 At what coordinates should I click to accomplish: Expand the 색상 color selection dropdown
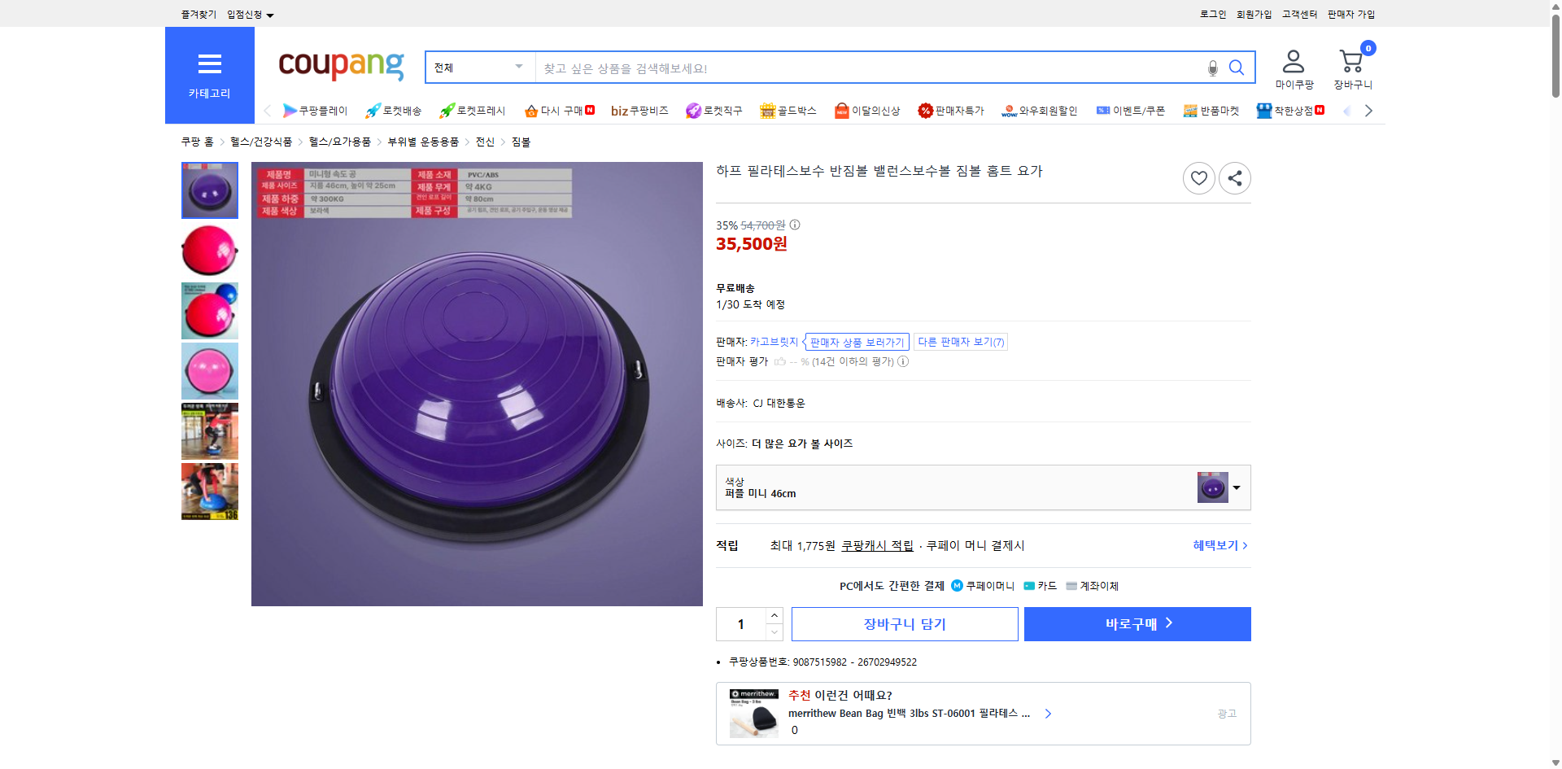1235,487
